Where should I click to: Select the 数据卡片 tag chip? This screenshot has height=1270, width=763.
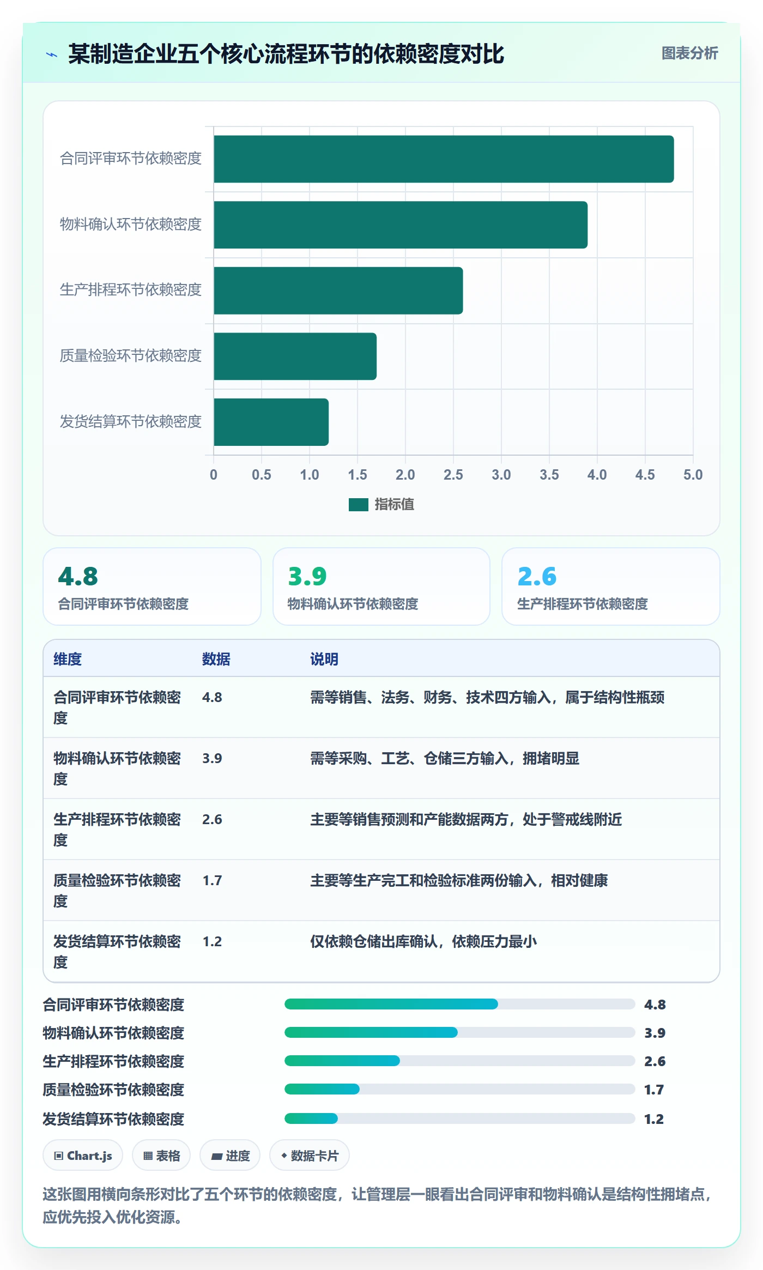click(310, 1156)
